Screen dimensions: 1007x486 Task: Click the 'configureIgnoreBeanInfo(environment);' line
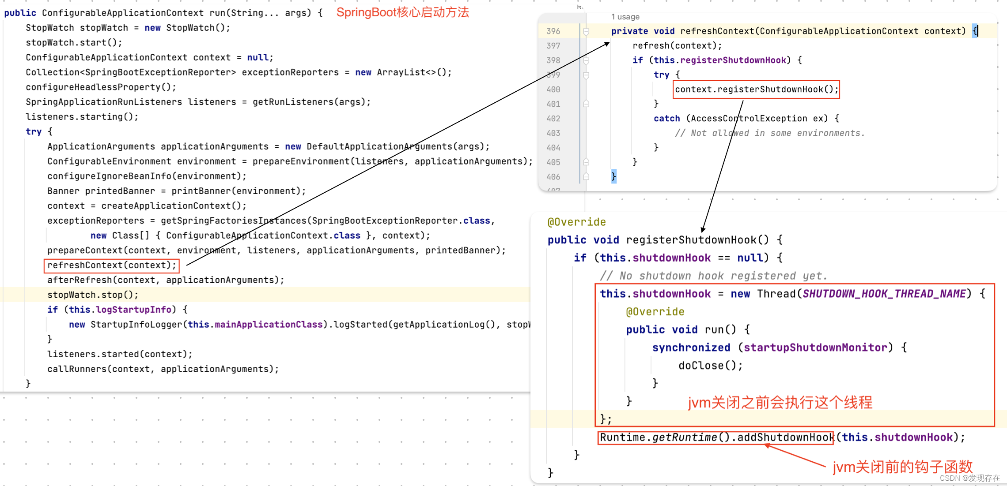147,176
